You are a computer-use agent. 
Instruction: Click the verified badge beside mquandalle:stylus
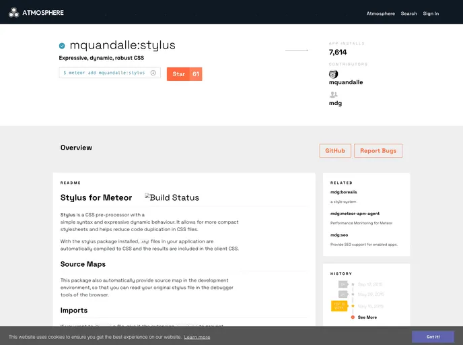(x=62, y=46)
